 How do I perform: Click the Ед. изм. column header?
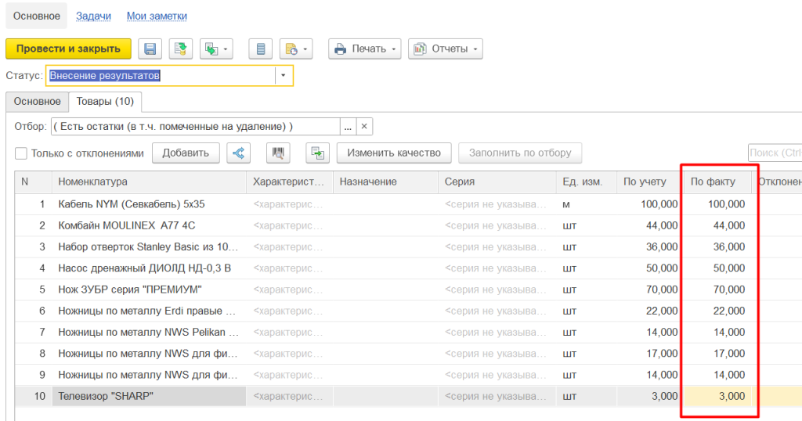587,182
